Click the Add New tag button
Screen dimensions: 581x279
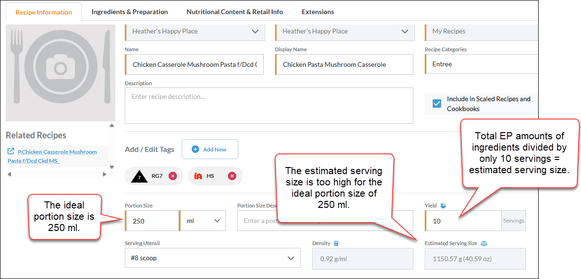point(210,149)
